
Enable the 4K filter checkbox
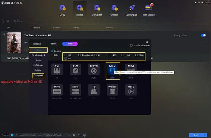click(x=96, y=55)
